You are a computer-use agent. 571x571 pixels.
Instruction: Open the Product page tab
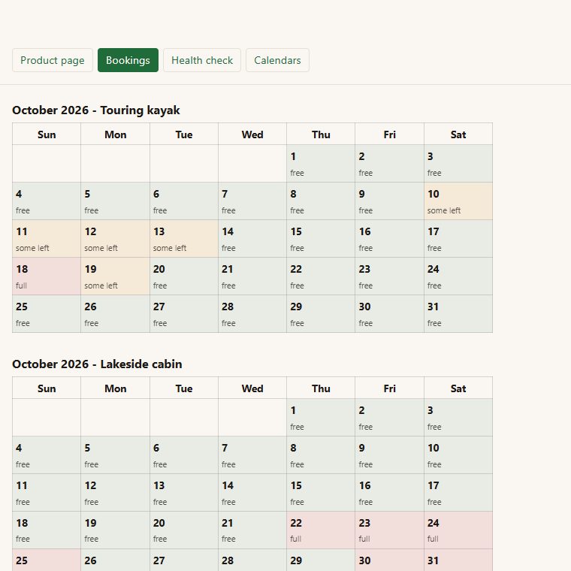pos(53,60)
